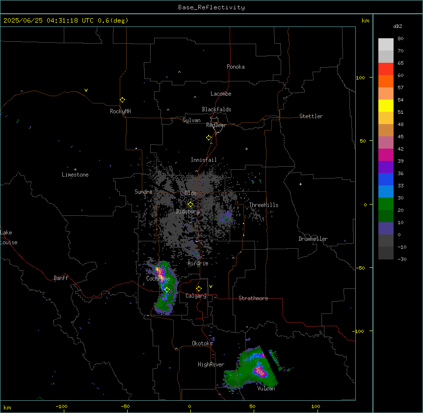Click the Drumheller label
The width and height of the screenshot is (423, 413).
(313, 239)
